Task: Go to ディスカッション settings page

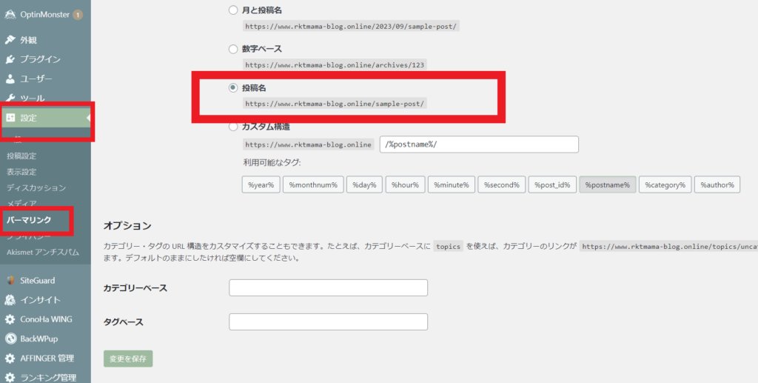Action: 36,187
